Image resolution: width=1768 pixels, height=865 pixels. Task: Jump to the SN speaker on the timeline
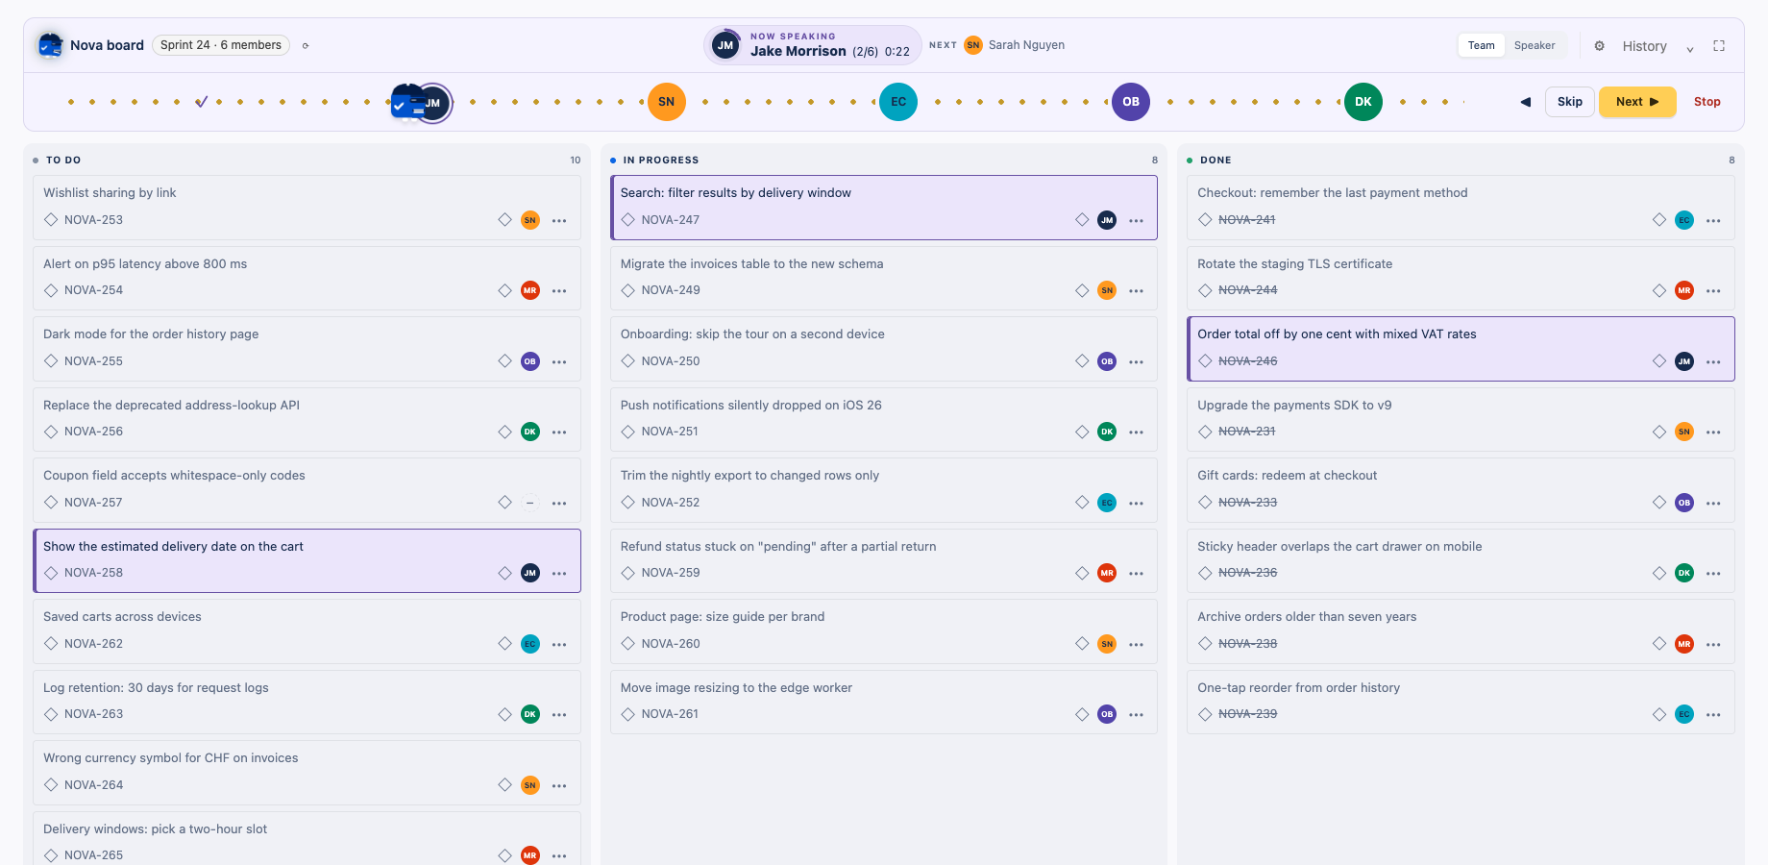(667, 102)
